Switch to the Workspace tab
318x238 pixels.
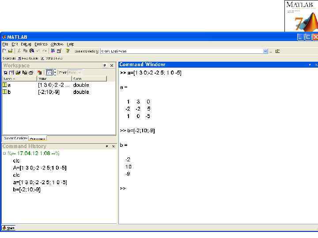coord(38,139)
